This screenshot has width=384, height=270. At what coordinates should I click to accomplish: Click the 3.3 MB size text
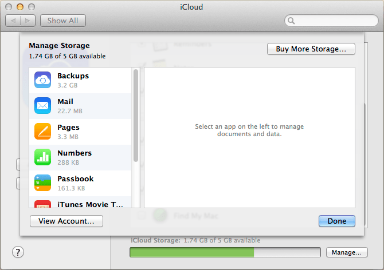(68, 137)
